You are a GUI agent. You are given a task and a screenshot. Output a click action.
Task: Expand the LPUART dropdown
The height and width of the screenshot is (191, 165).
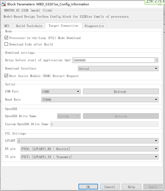(88, 141)
